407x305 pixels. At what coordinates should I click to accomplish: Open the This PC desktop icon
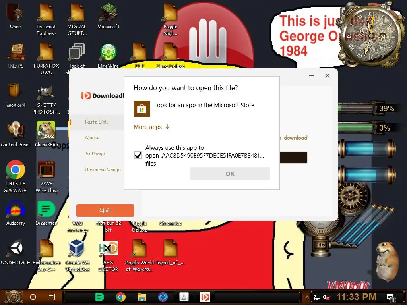16,56
